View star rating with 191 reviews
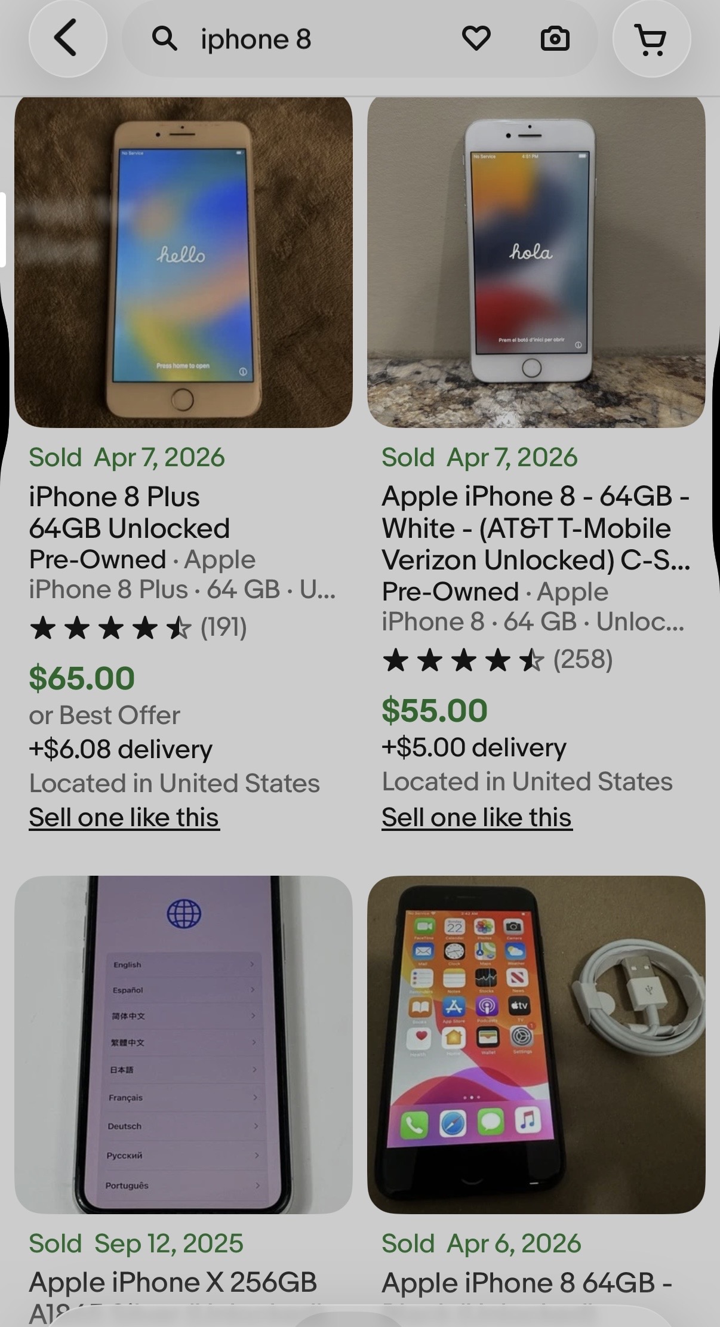Image resolution: width=720 pixels, height=1327 pixels. coord(137,628)
